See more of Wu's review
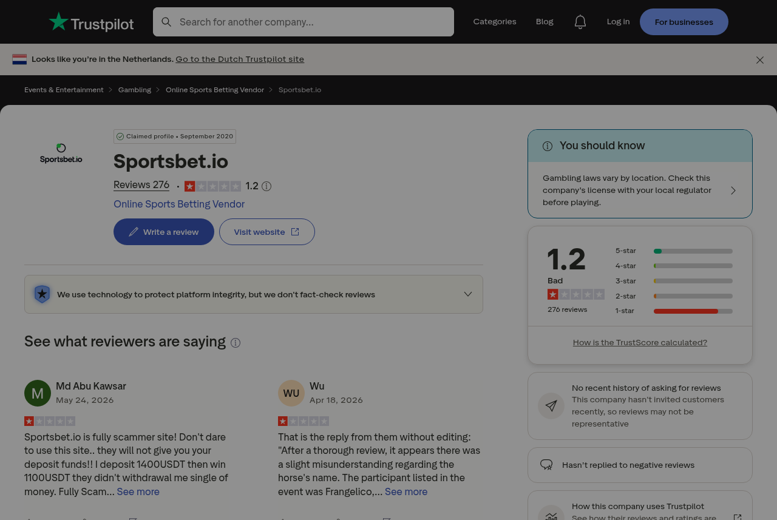Image resolution: width=777 pixels, height=520 pixels. (x=406, y=491)
